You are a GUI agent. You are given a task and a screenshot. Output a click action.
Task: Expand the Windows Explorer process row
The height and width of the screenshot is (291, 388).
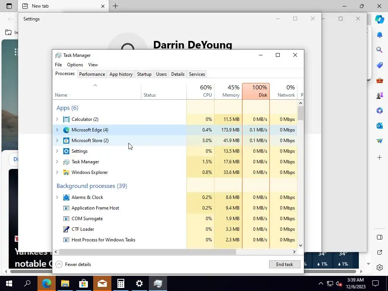pos(57,172)
